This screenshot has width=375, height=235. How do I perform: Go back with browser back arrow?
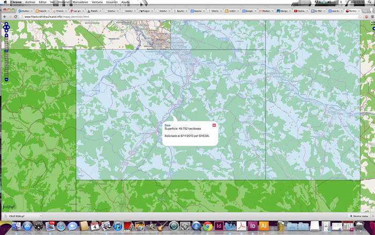click(4, 17)
